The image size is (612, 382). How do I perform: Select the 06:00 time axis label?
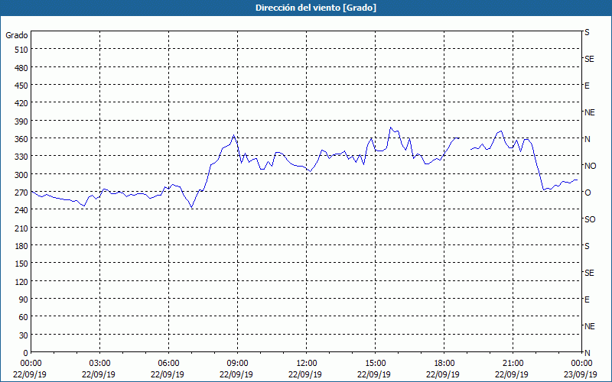[168, 364]
